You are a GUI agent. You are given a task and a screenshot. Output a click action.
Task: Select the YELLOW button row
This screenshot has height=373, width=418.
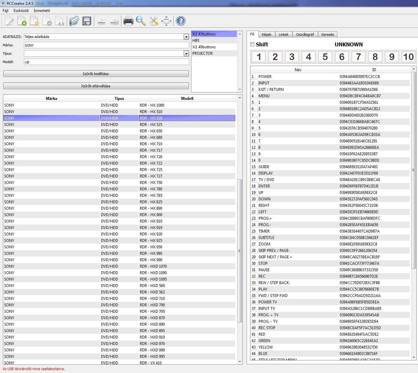[330, 347]
